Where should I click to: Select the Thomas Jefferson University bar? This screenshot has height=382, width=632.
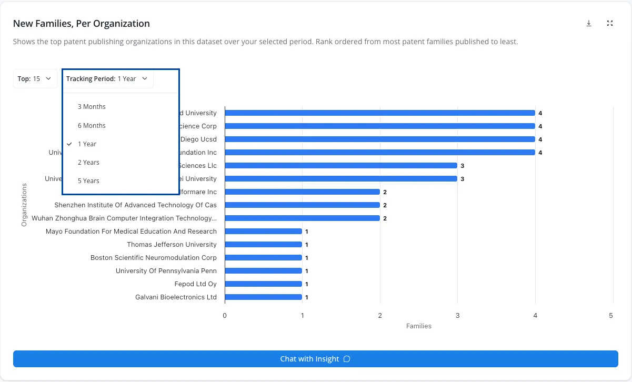click(x=263, y=245)
